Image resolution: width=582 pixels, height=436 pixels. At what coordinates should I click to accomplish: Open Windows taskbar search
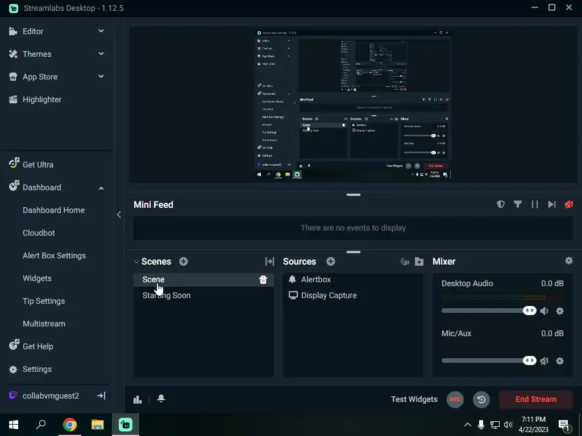[41, 425]
